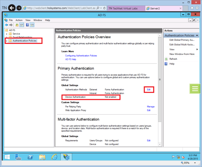Select the Service folder in tree

coord(16,34)
